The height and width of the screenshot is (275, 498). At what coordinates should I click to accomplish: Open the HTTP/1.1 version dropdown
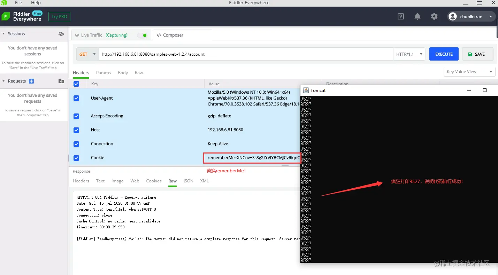(409, 54)
